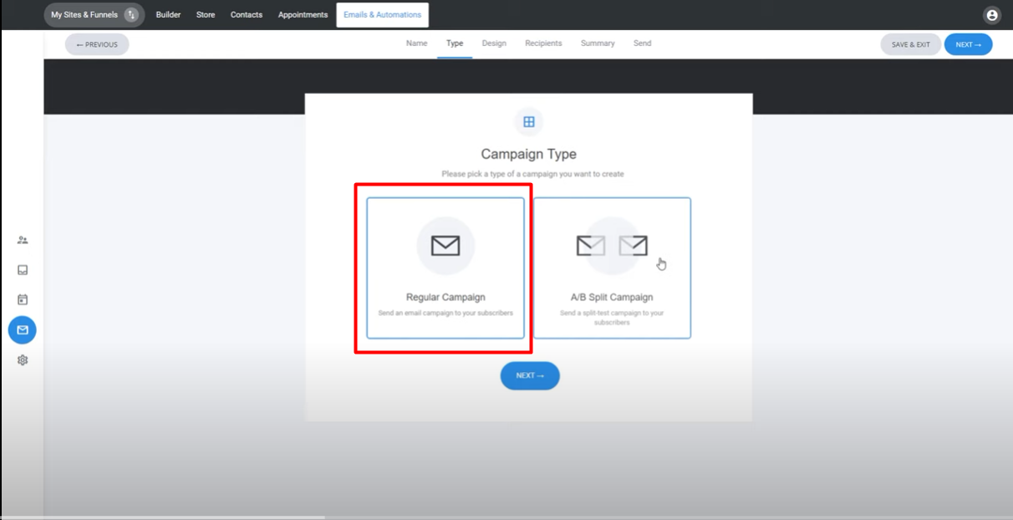The height and width of the screenshot is (520, 1013).
Task: Open the settings gear sidebar icon
Action: pyautogui.click(x=23, y=360)
